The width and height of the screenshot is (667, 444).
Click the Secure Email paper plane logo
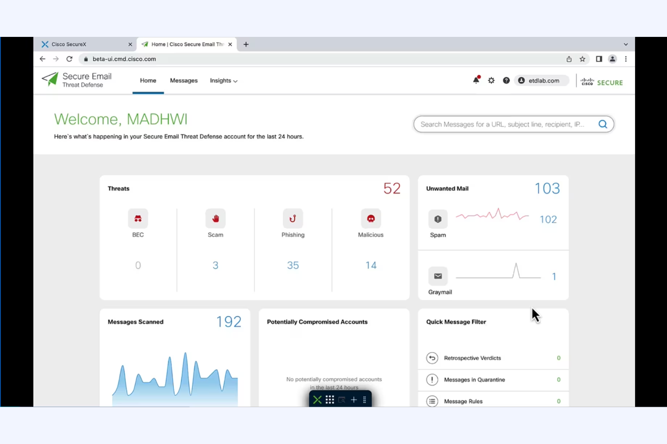click(50, 79)
